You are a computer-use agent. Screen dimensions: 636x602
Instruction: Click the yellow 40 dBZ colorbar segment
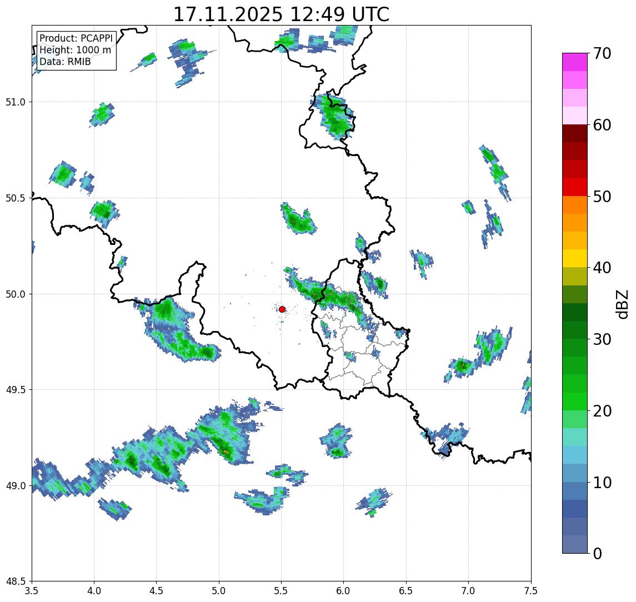coord(575,258)
